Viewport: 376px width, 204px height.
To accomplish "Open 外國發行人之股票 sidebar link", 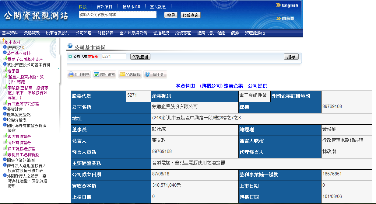I will (x=27, y=181).
